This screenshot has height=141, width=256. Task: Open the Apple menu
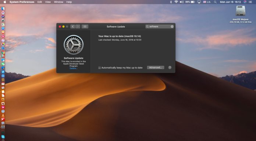(x=5, y=2)
